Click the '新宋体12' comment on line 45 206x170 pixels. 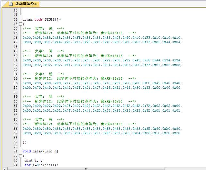click(43, 33)
